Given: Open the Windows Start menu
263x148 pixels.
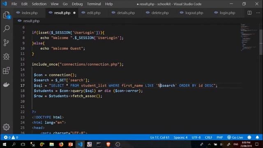Looking at the screenshot, I should point(5,144).
